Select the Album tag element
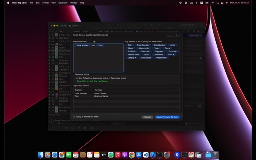 (x=130, y=48)
